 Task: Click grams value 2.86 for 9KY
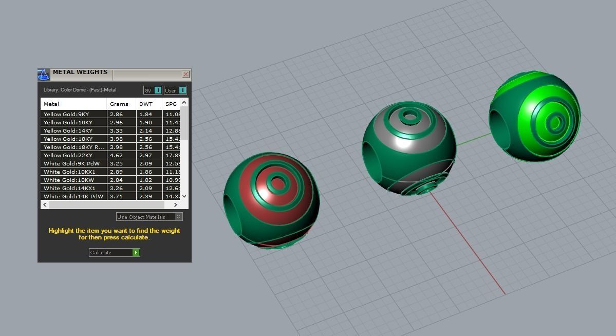[x=116, y=115]
